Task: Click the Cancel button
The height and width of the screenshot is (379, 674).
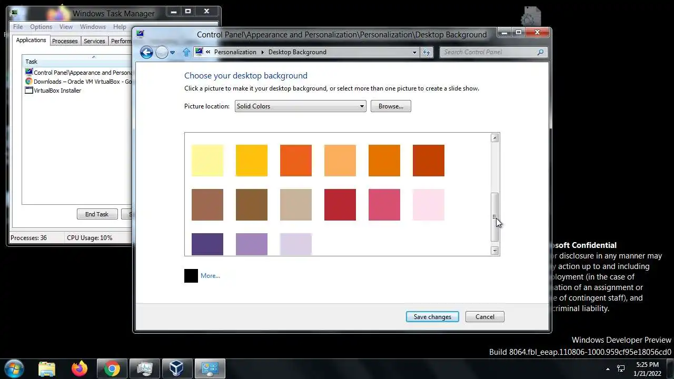Action: coord(485,317)
